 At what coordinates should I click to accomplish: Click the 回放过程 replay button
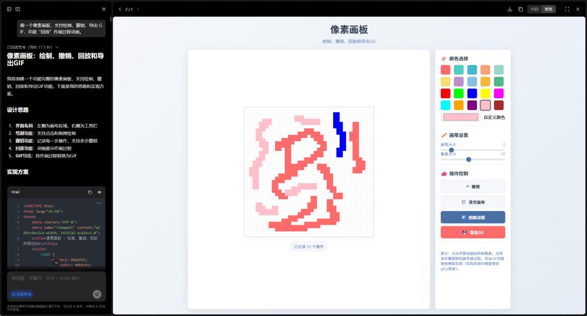click(x=473, y=217)
